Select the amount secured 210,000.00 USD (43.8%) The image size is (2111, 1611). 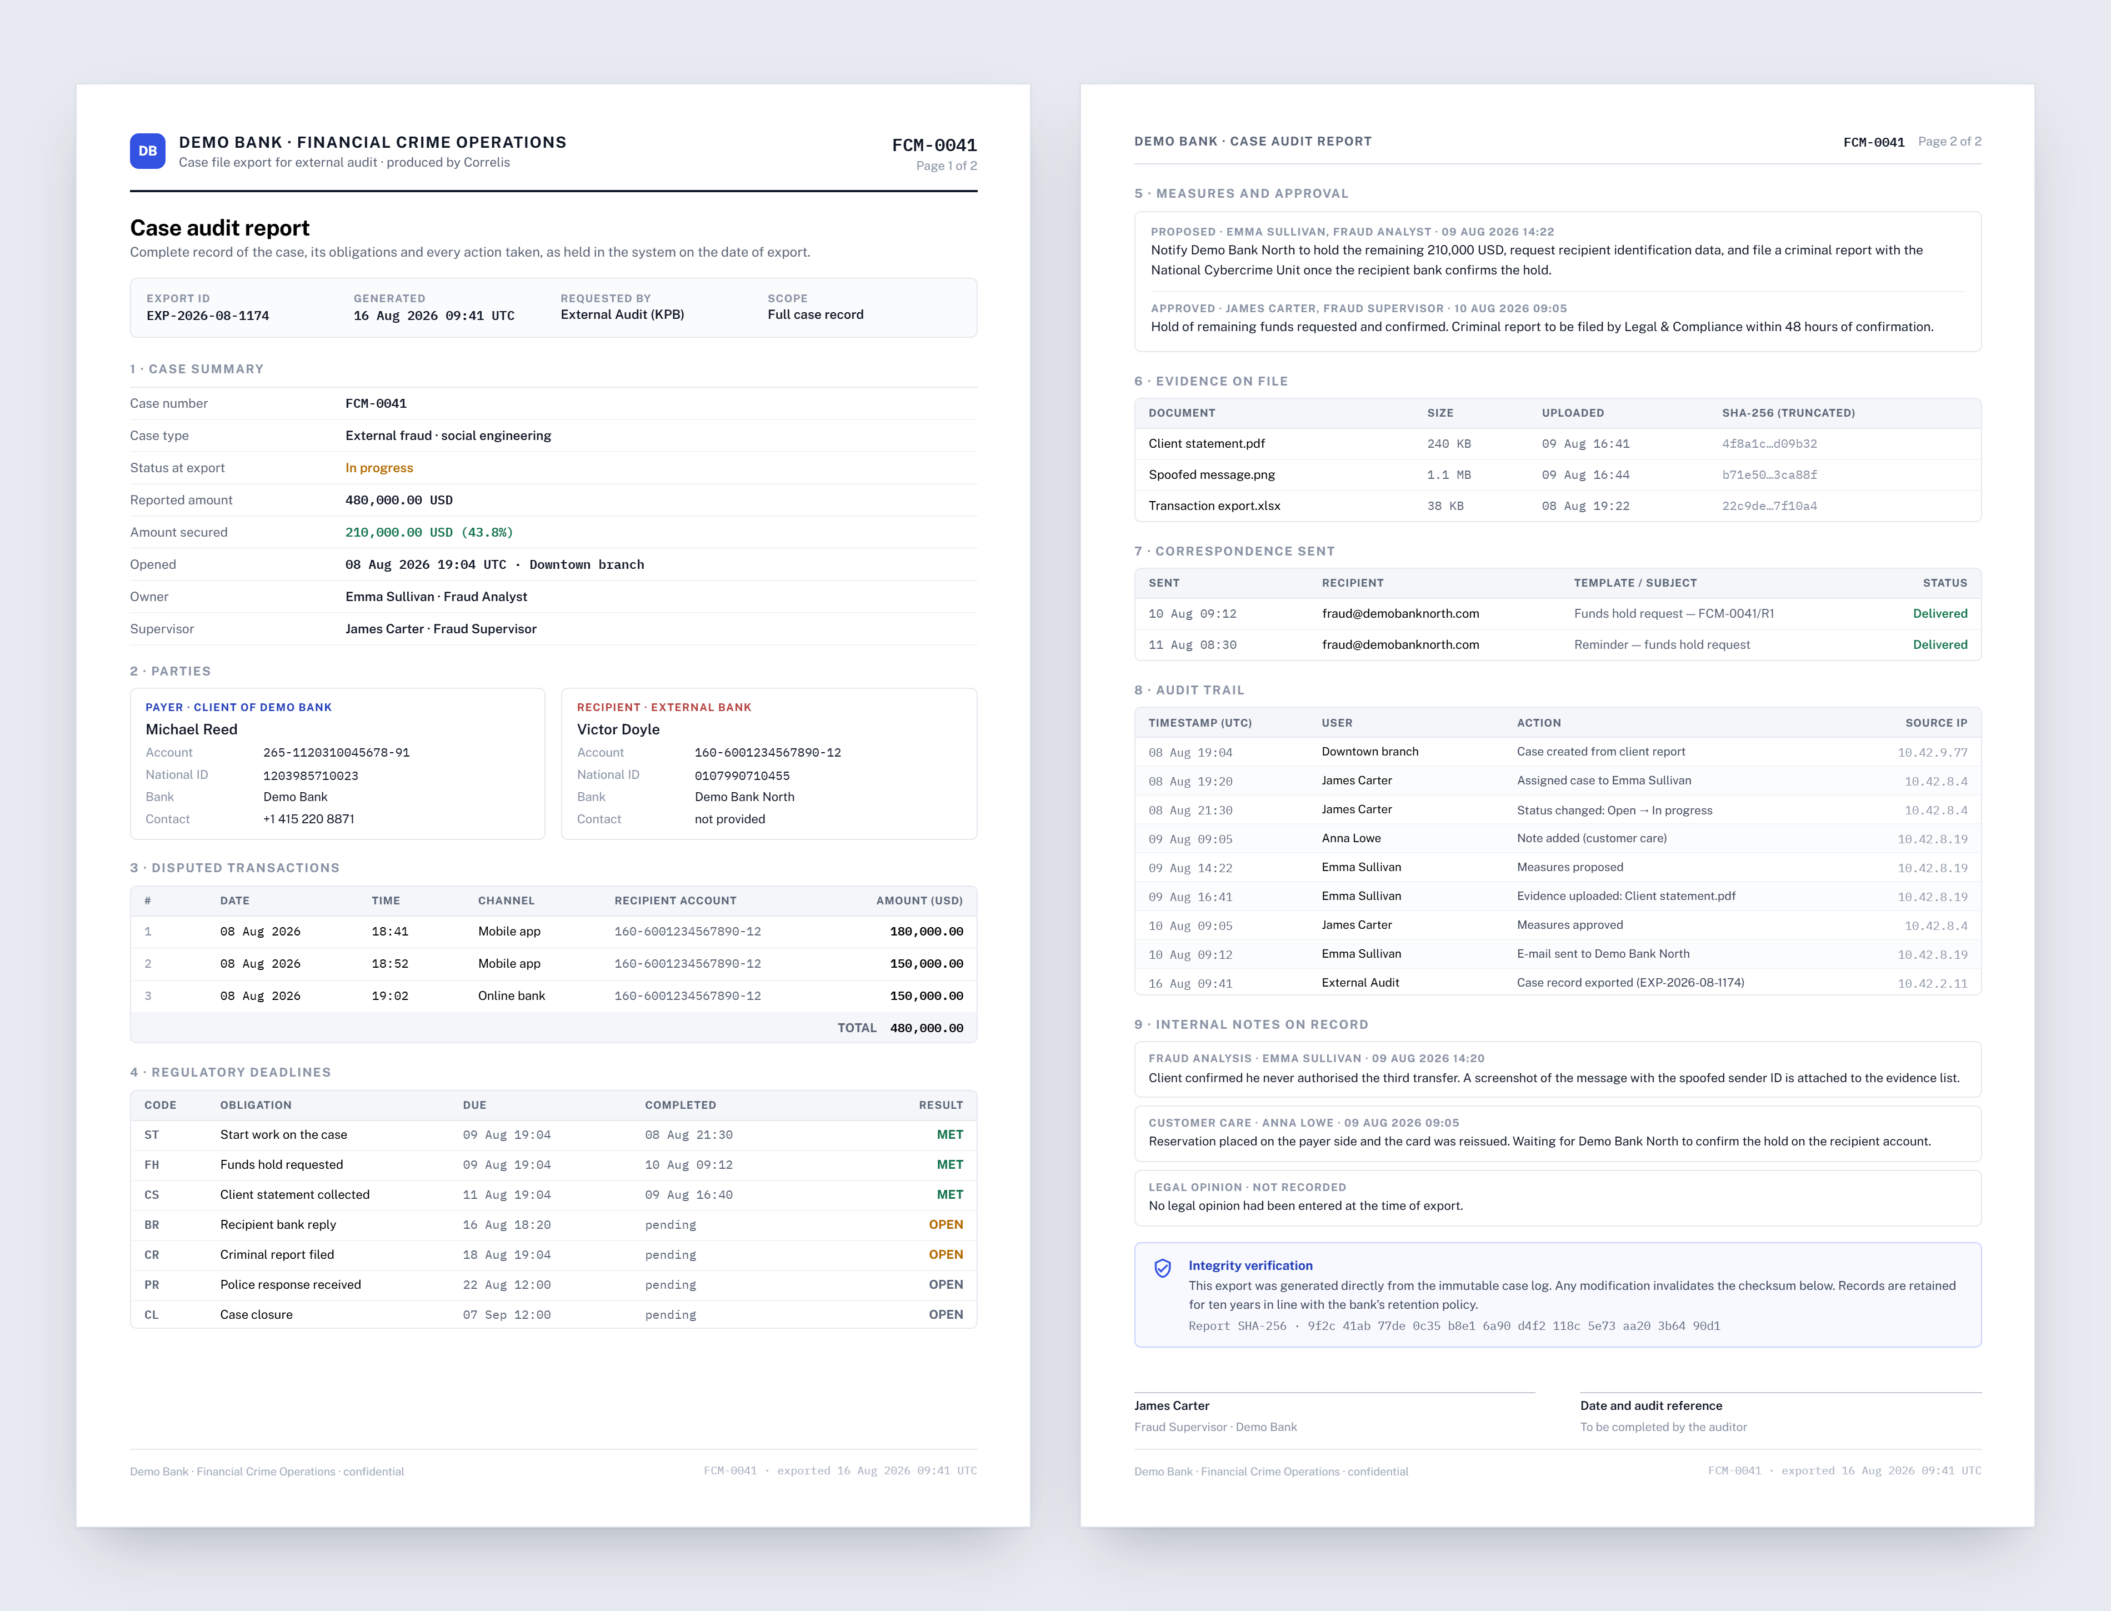pos(428,532)
